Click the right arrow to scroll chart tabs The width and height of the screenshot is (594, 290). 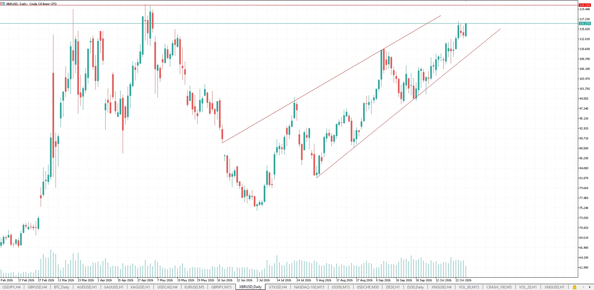pos(590,287)
